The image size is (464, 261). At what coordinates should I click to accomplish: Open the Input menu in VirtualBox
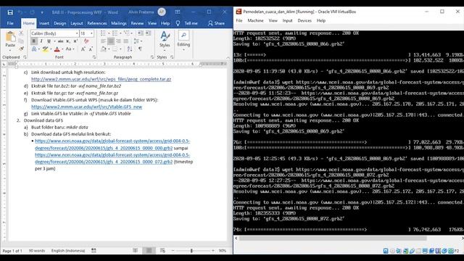pyautogui.click(x=287, y=20)
